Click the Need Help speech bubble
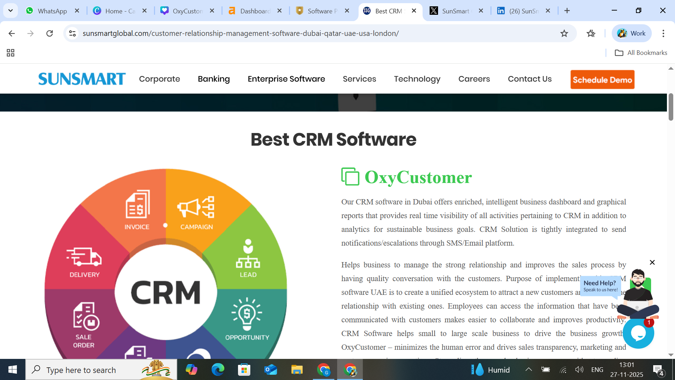The width and height of the screenshot is (675, 380). click(x=600, y=286)
